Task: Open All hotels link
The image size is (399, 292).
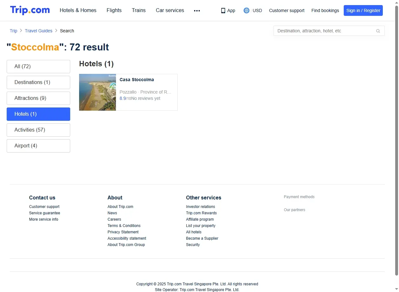Action: (194, 232)
